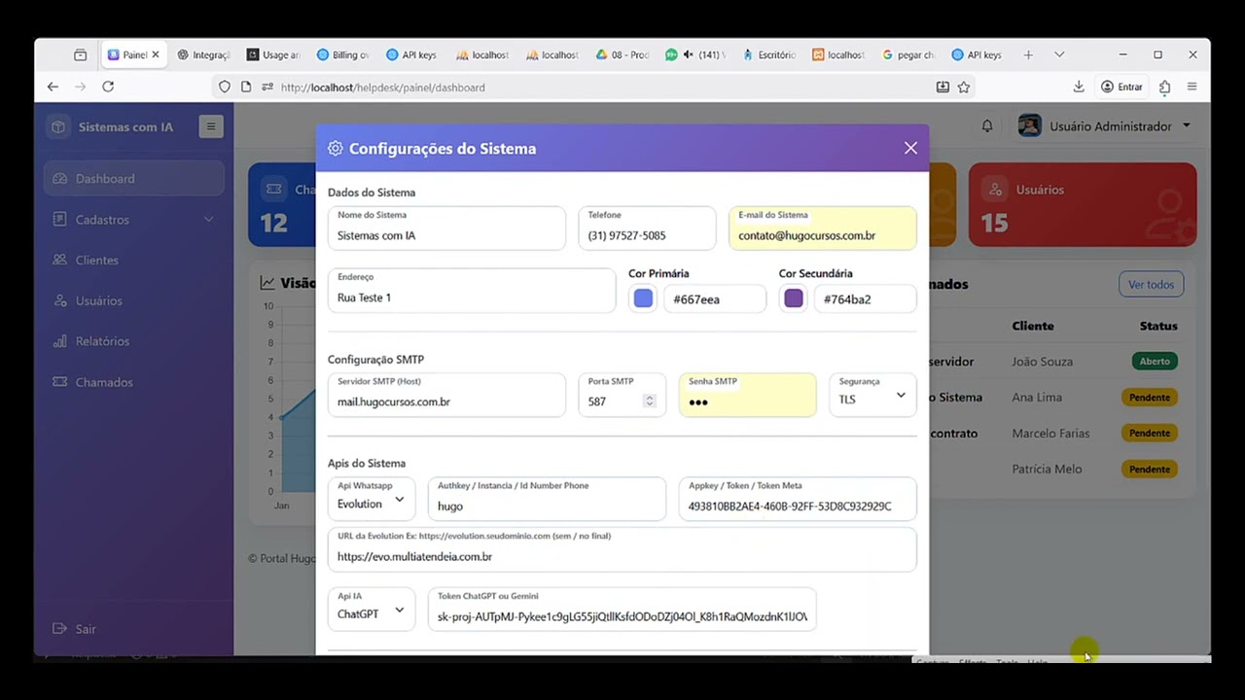Click the Entrar sign-in button
The height and width of the screenshot is (700, 1245).
(x=1121, y=87)
